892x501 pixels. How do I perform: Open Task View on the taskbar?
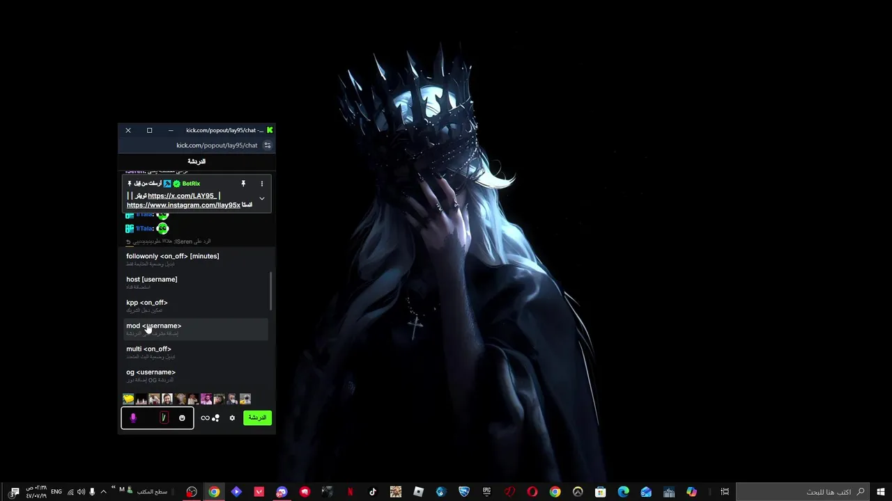click(x=725, y=492)
